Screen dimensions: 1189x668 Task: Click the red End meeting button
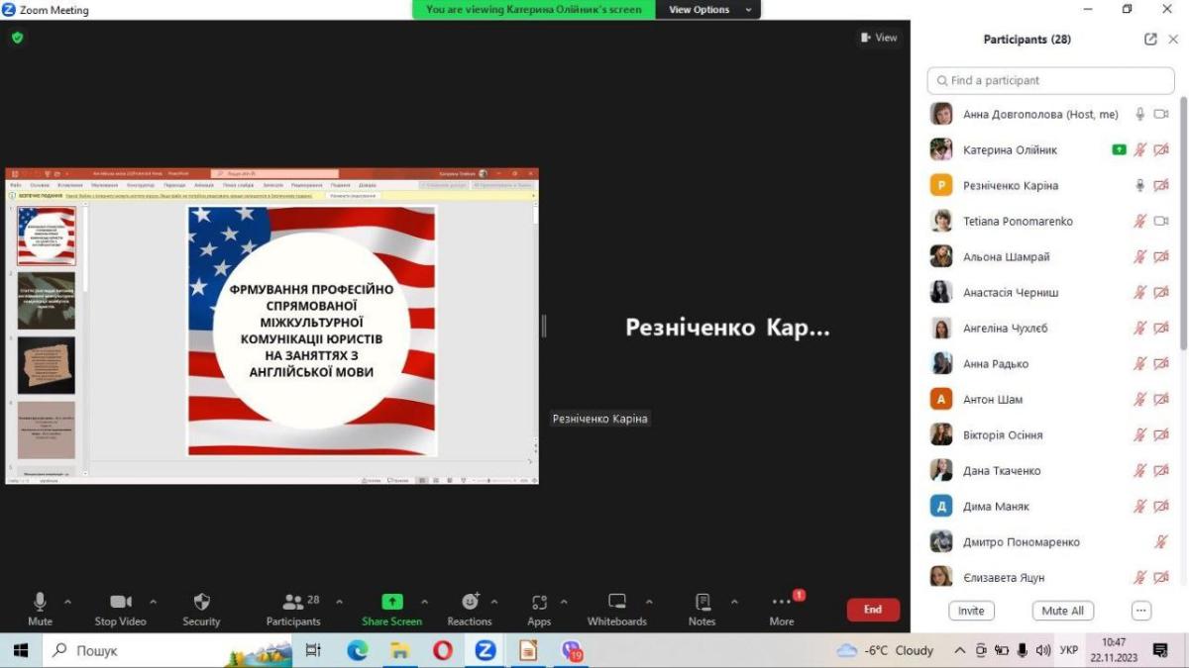(873, 610)
